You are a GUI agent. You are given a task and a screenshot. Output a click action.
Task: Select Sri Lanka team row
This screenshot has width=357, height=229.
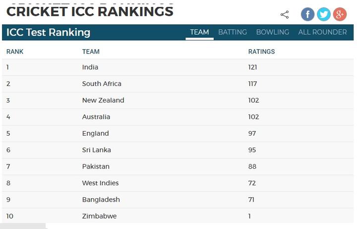(x=178, y=150)
